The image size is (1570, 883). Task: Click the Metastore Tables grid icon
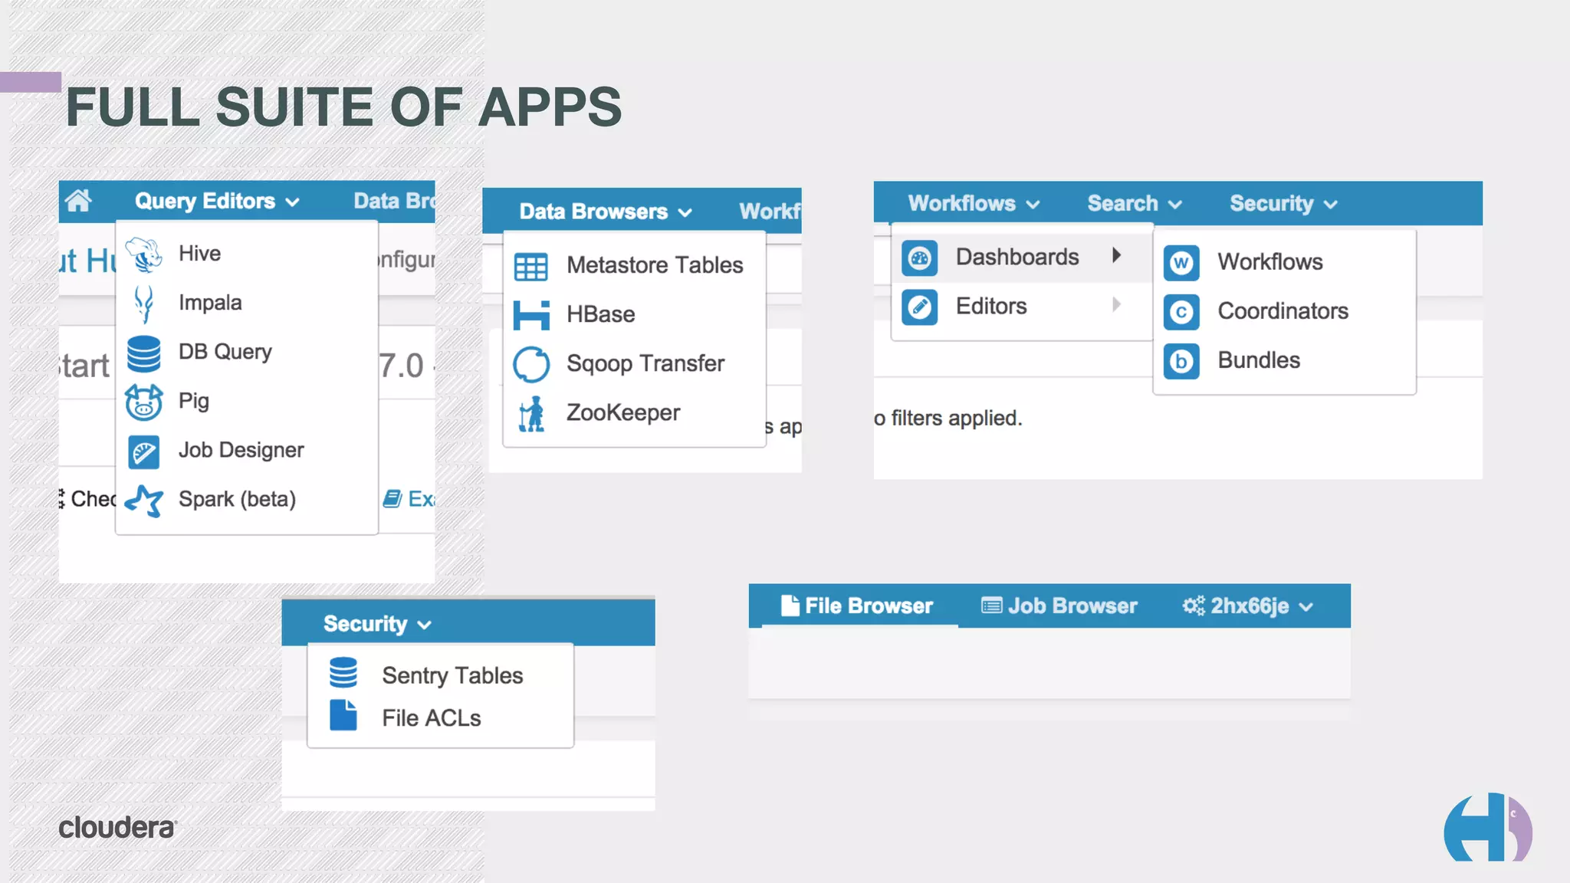click(530, 267)
